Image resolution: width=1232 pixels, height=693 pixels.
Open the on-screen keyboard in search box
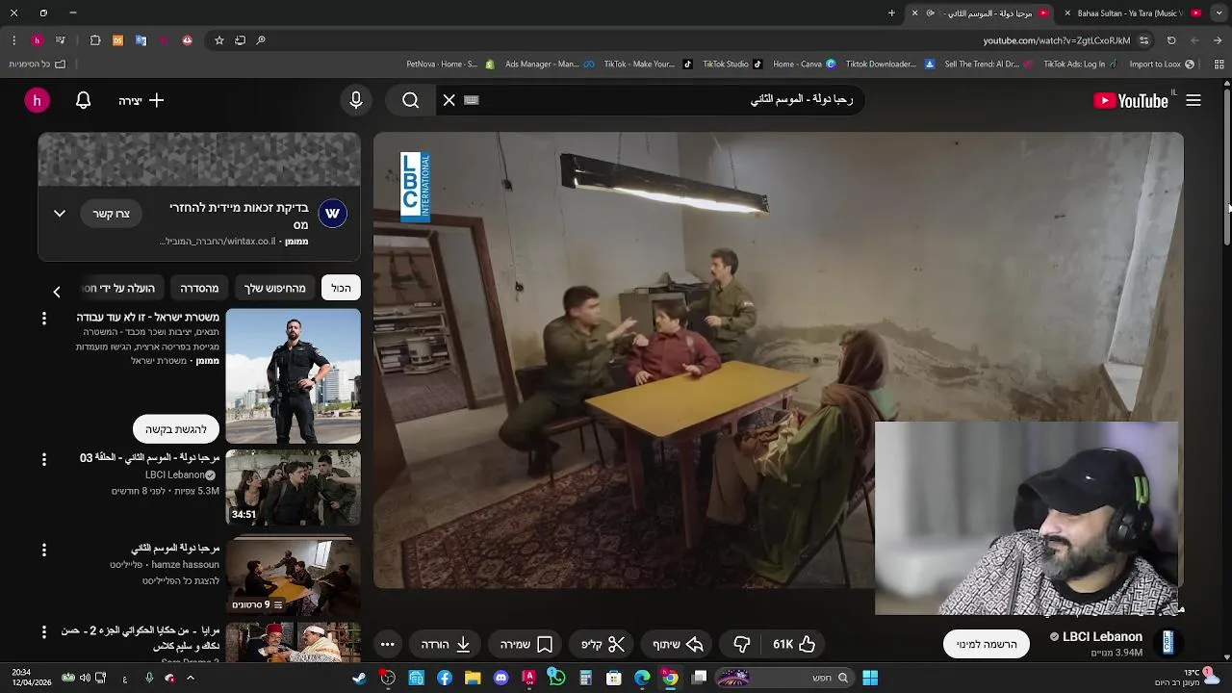[472, 100]
